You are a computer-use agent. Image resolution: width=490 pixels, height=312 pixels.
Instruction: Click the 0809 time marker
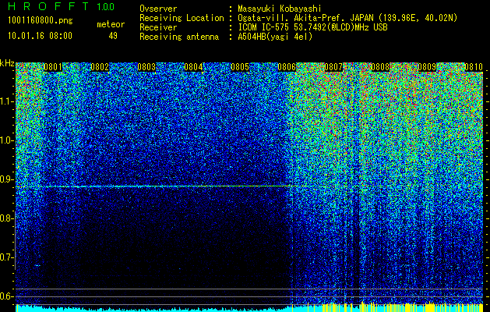pos(427,67)
